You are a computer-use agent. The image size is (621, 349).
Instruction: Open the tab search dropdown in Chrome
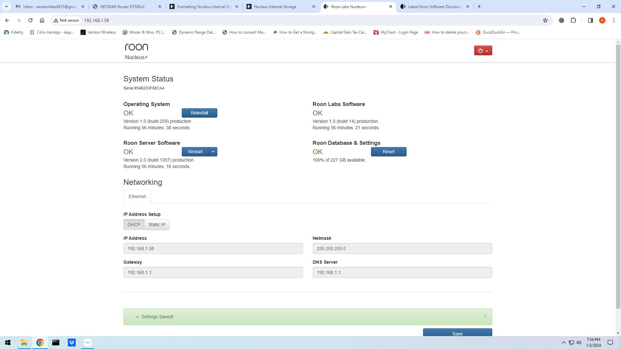6,6
